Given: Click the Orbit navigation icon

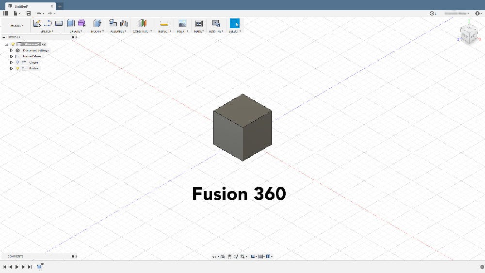Looking at the screenshot, I should (214, 257).
